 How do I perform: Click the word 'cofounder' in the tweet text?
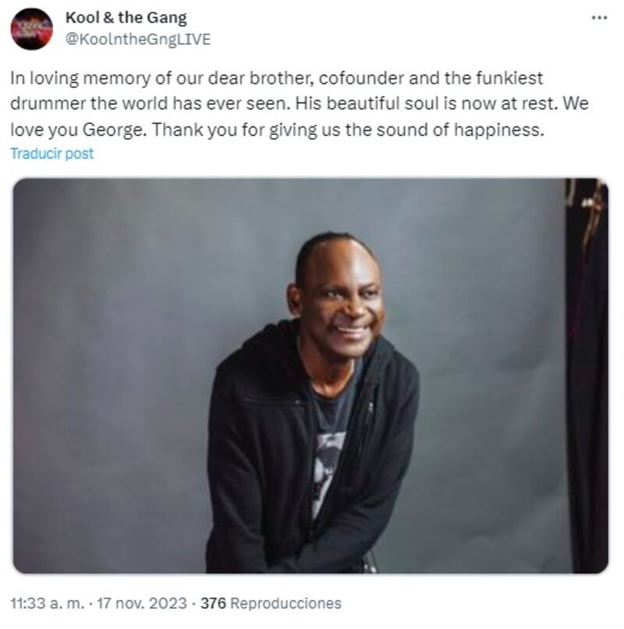(x=361, y=78)
